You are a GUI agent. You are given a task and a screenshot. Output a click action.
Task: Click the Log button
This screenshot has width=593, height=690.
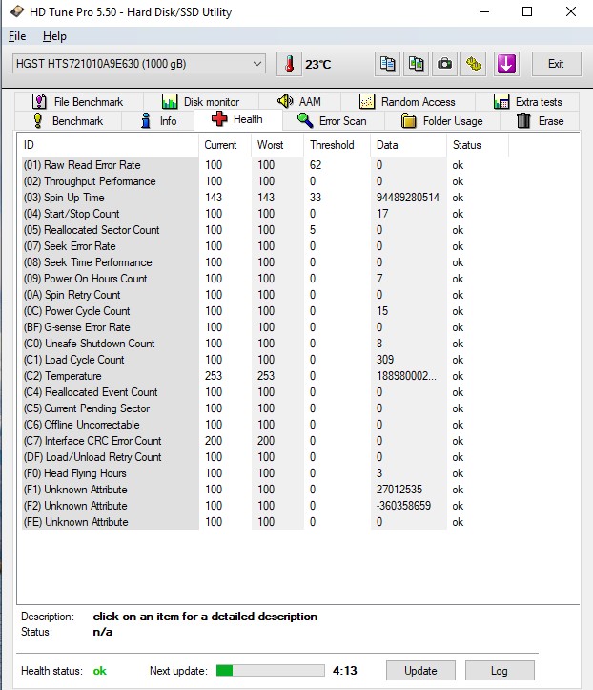click(500, 671)
